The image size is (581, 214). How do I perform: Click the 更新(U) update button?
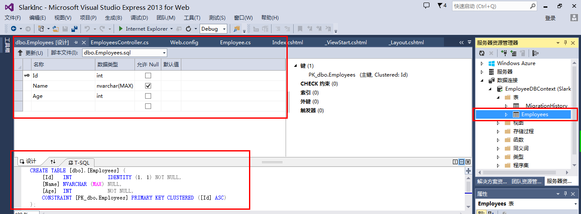(30, 53)
